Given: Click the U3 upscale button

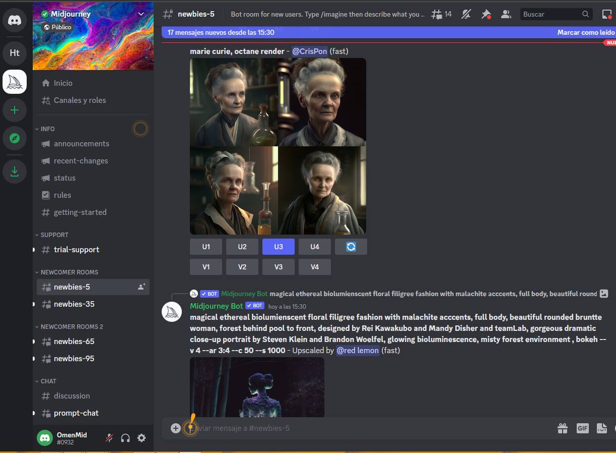Looking at the screenshot, I should [x=278, y=247].
